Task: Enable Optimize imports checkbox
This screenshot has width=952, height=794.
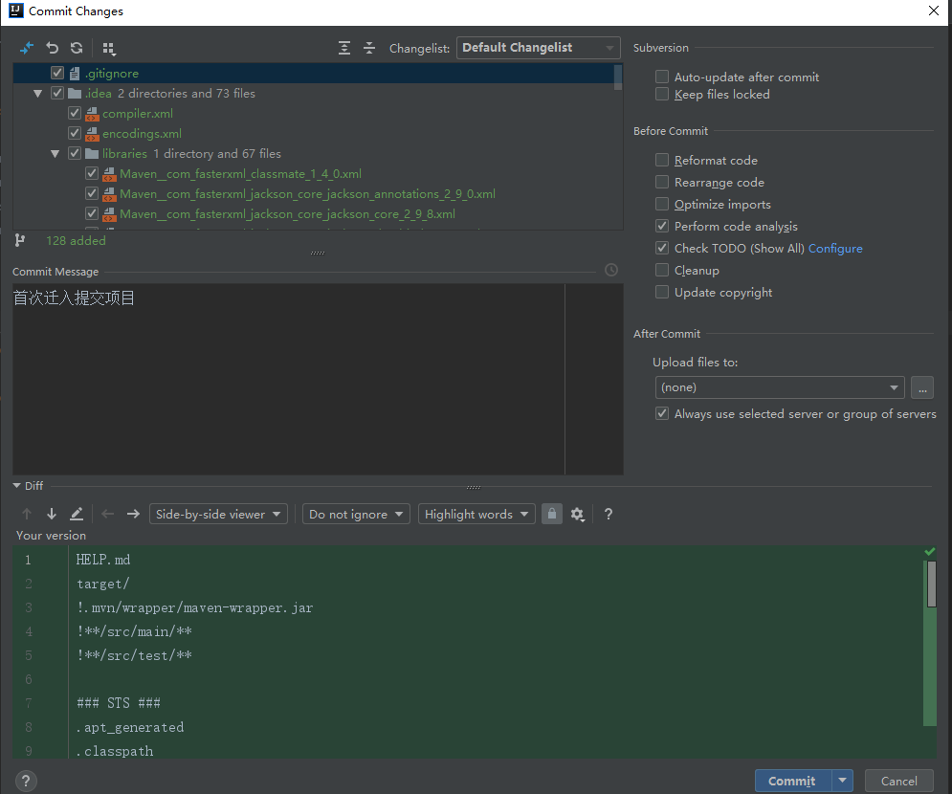Action: pos(662,204)
